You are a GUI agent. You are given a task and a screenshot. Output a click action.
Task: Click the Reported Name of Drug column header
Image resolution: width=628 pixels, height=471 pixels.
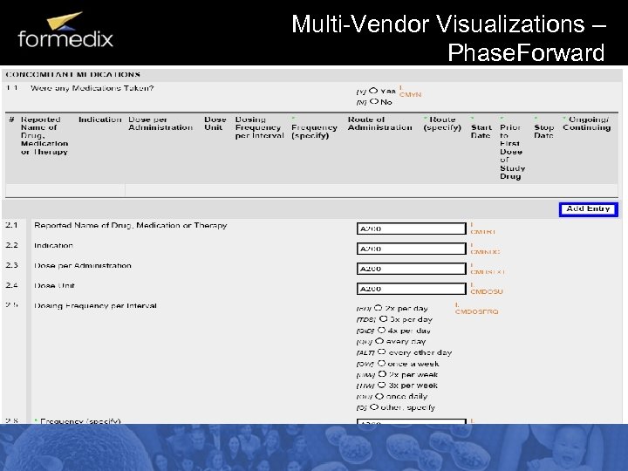pos(44,135)
